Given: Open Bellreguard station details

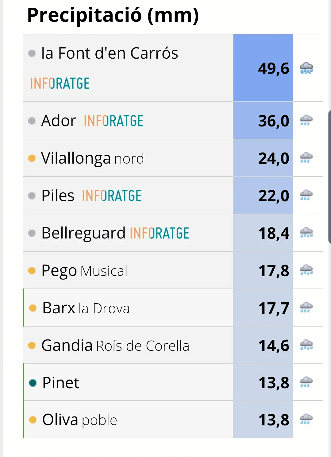Looking at the screenshot, I should coord(83,233).
